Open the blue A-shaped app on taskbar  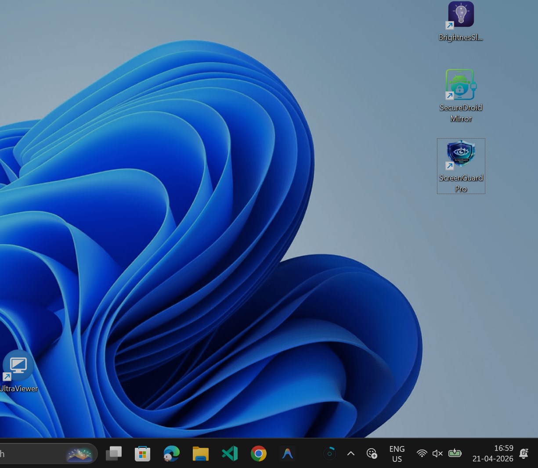(x=288, y=454)
